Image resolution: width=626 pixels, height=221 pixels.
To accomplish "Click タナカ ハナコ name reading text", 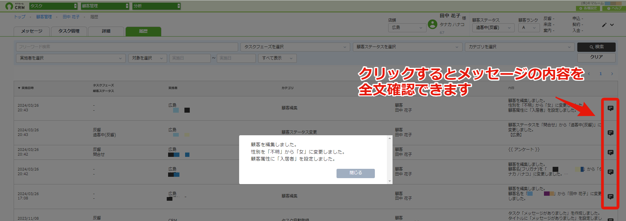I will pyautogui.click(x=452, y=25).
